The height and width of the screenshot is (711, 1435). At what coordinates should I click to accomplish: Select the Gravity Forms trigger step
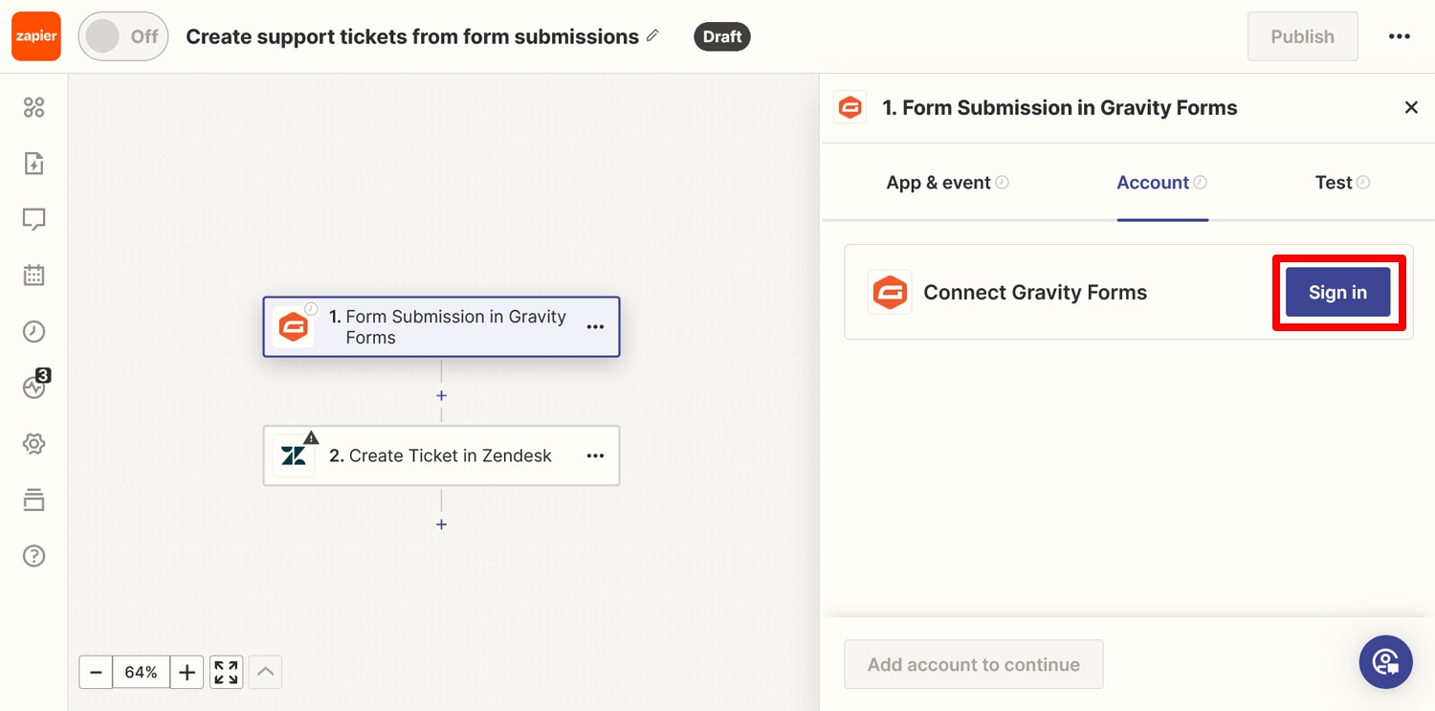pyautogui.click(x=441, y=326)
